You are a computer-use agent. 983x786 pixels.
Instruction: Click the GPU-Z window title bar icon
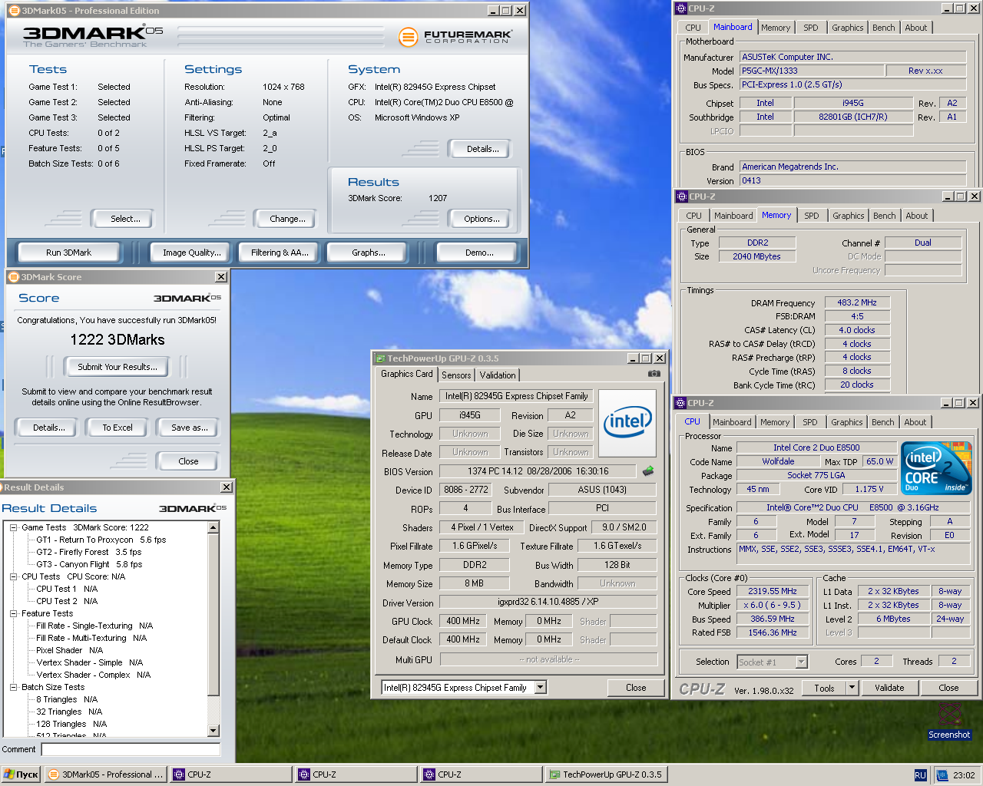click(379, 358)
